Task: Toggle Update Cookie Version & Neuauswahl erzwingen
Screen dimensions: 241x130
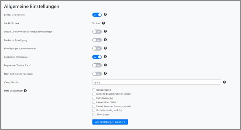Action: pos(97,32)
